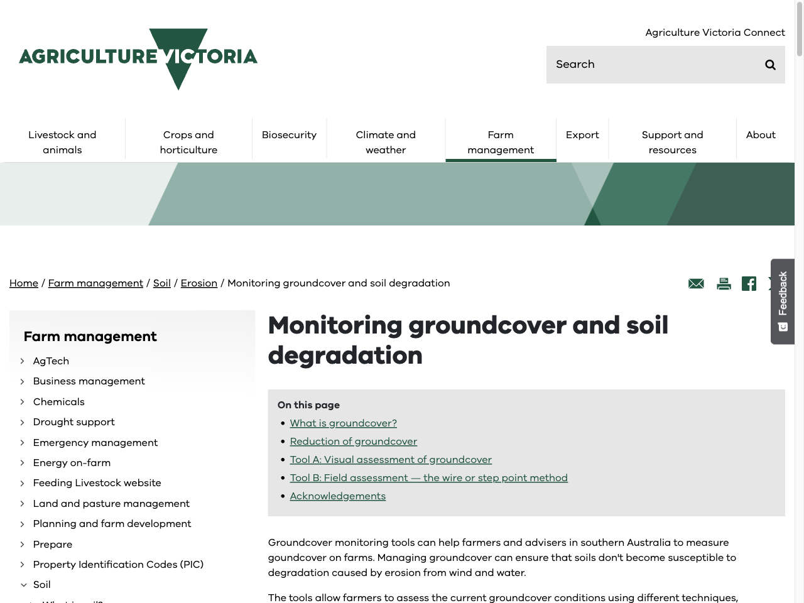Open the Feedback side panel
The height and width of the screenshot is (603, 804).
coord(782,295)
